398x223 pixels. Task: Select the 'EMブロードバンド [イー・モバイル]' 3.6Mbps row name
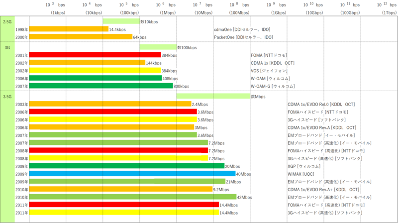click(x=321, y=135)
